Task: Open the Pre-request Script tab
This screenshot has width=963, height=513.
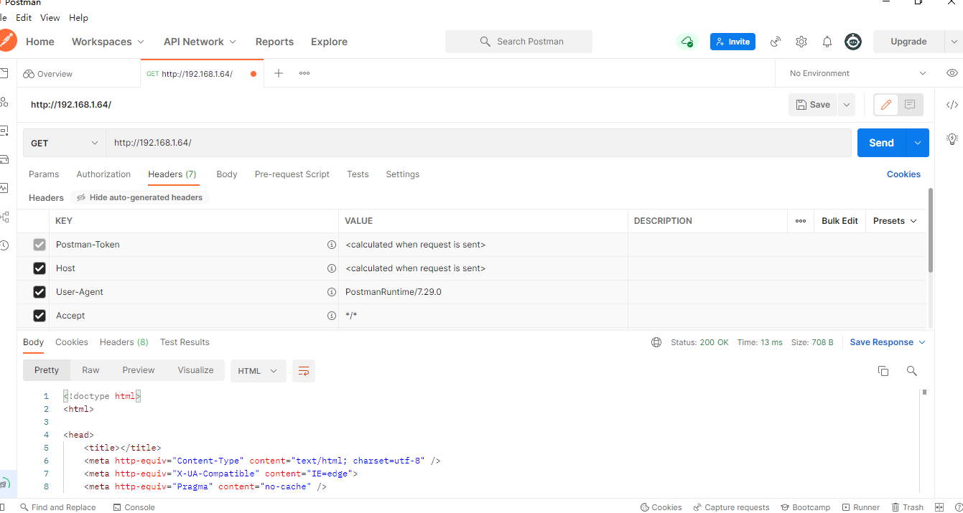Action: click(292, 174)
